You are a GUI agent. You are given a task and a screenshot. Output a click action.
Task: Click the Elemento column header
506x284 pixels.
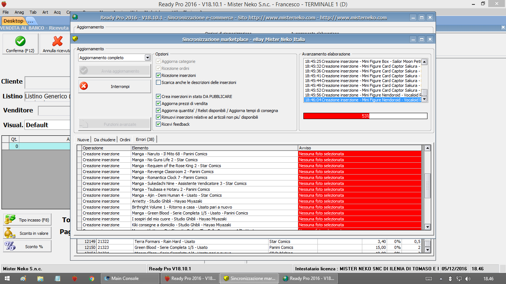[214, 148]
